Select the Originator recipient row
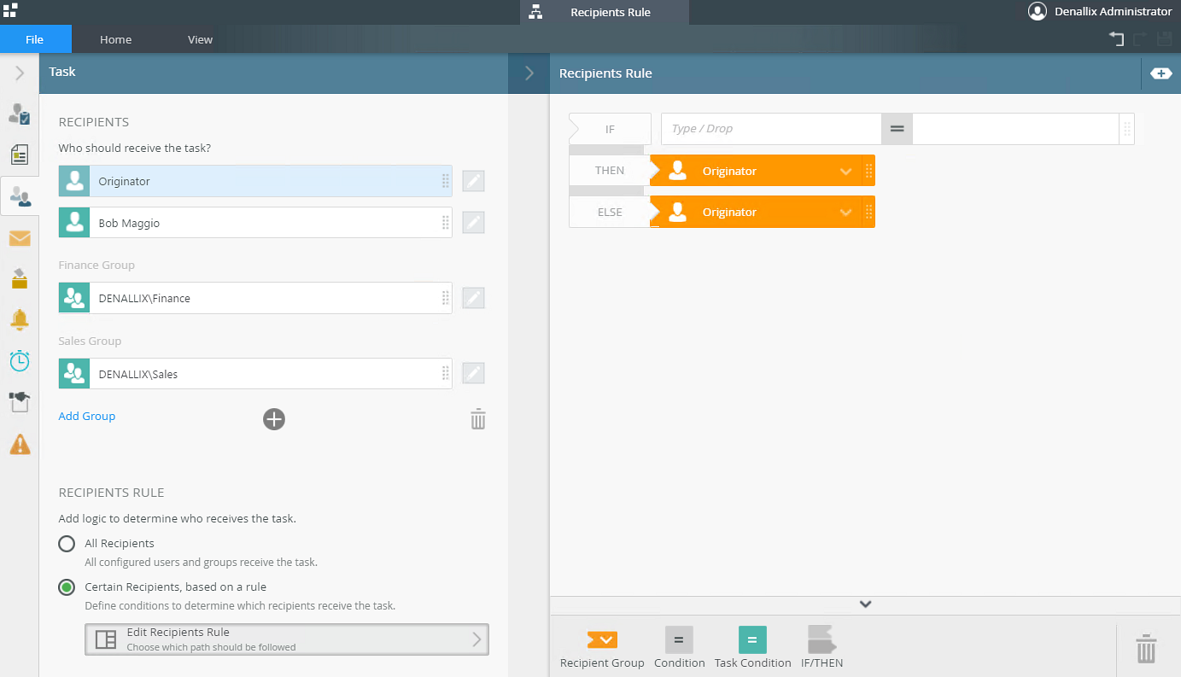Screen dimensions: 1181x677 point(255,181)
